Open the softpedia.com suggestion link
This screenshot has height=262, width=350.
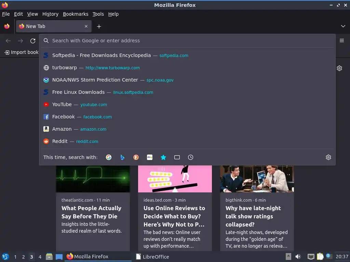(174, 56)
